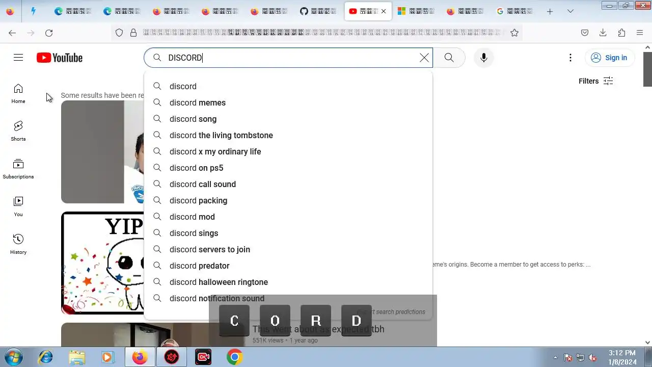Go back with the browser back arrow
652x367 pixels.
point(12,33)
